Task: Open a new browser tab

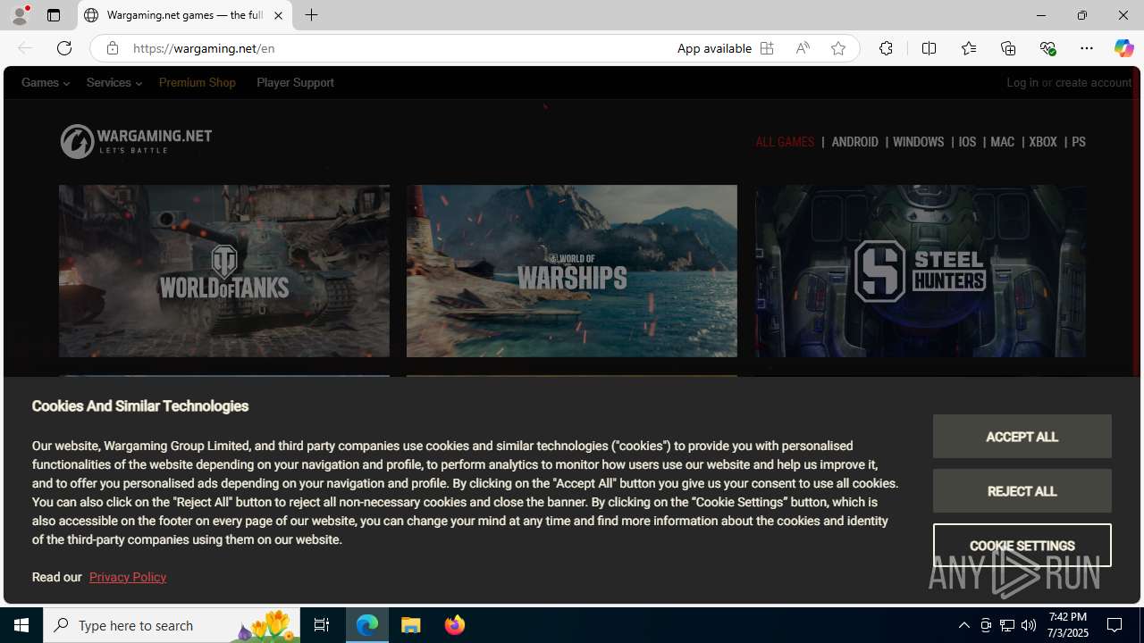Action: [311, 15]
